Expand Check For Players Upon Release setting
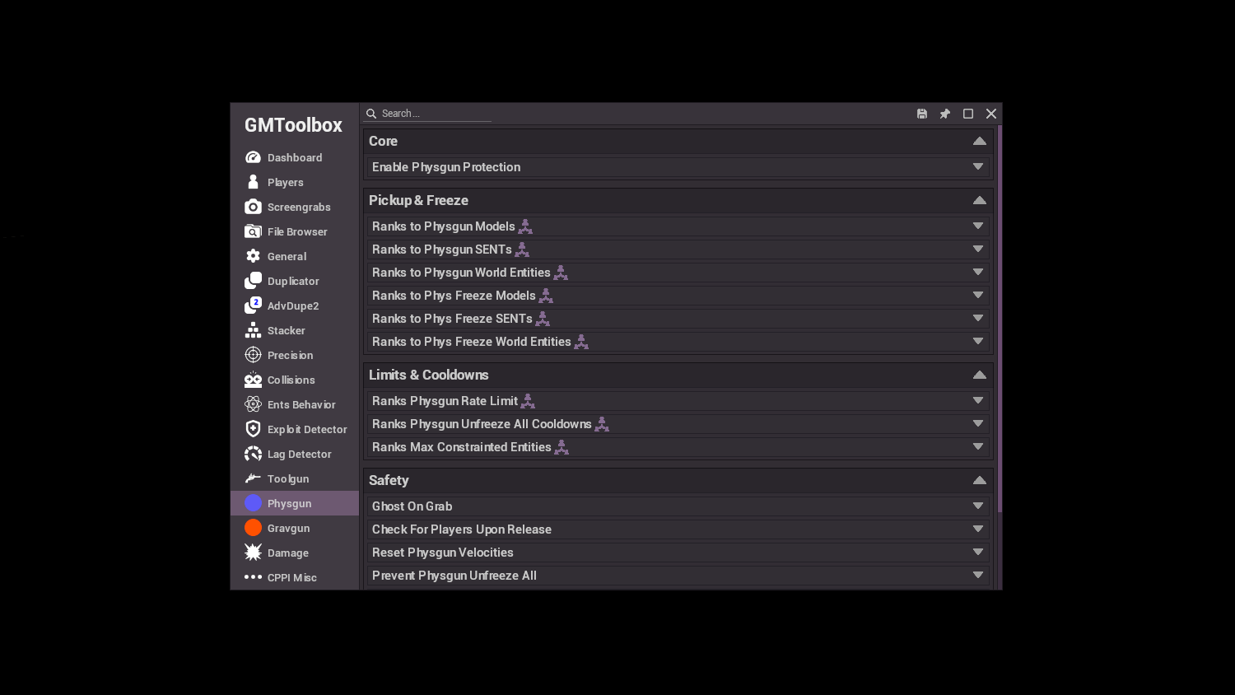 [978, 529]
